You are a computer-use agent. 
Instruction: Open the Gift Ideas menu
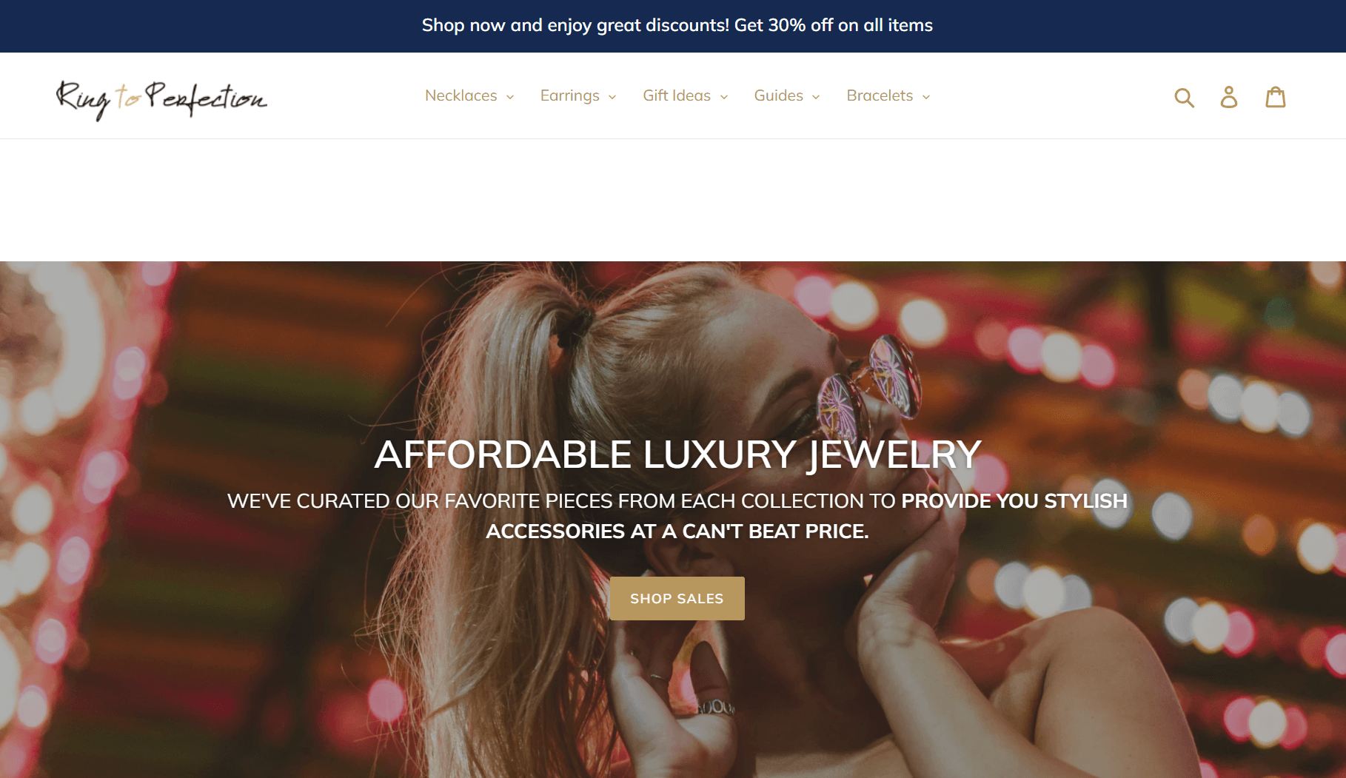[677, 95]
